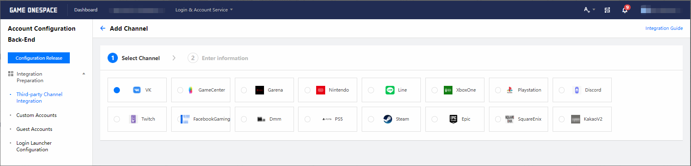Image resolution: width=691 pixels, height=166 pixels.
Task: Click the Steam logo icon
Action: [388, 119]
